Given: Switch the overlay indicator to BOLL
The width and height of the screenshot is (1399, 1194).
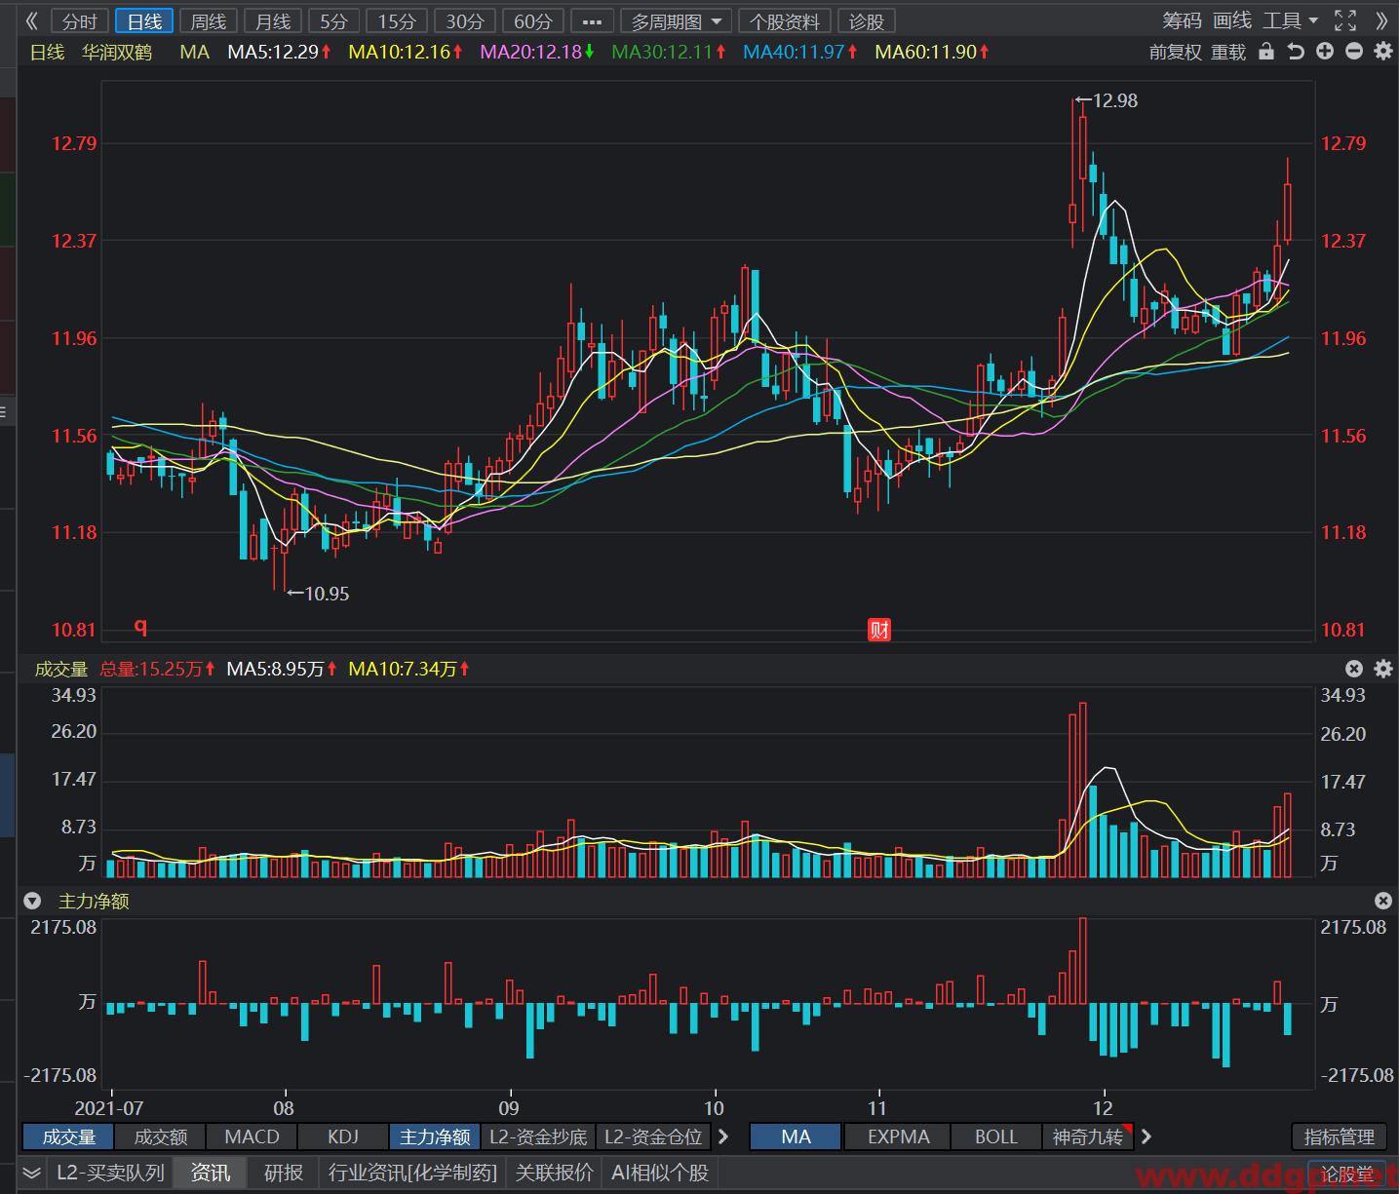Looking at the screenshot, I should 996,1136.
